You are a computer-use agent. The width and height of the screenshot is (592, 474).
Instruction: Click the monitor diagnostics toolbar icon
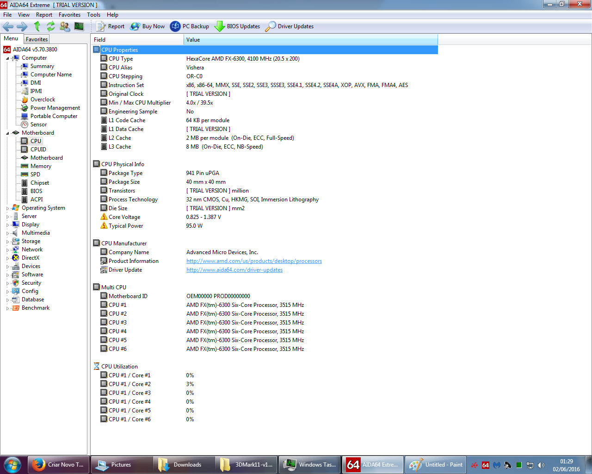click(79, 26)
